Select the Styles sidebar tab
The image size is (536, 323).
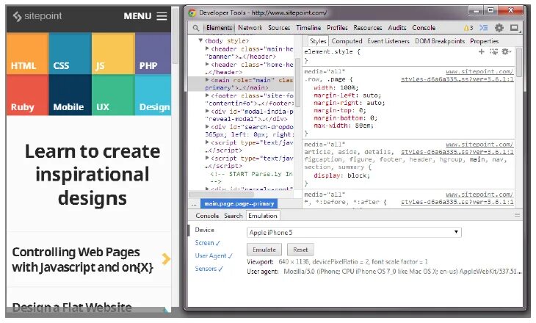318,41
